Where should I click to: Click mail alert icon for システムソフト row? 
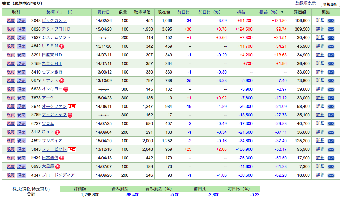(331, 38)
